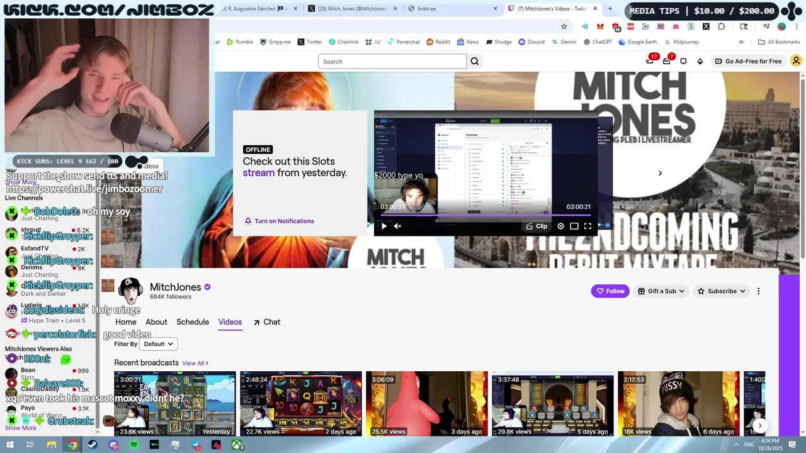The width and height of the screenshot is (806, 453).
Task: Open the 2:12:53 broadcast thumbnail
Action: click(679, 404)
